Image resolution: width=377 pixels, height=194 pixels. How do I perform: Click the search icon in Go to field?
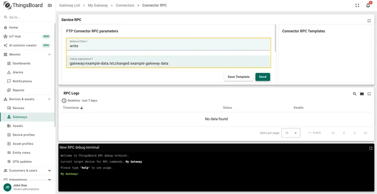tap(6, 17)
